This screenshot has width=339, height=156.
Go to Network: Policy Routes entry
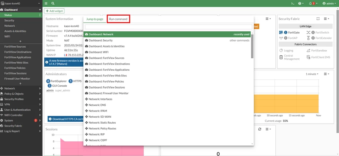[167, 128]
